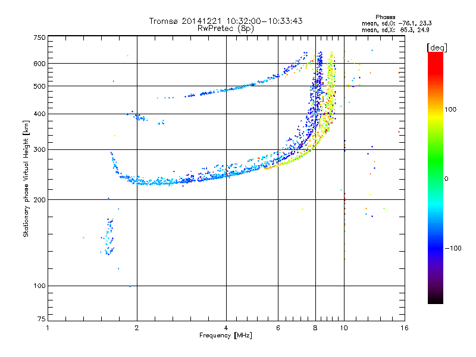Select the "mean, sd,O: -76.1, 23.3" line

pyautogui.click(x=397, y=23)
